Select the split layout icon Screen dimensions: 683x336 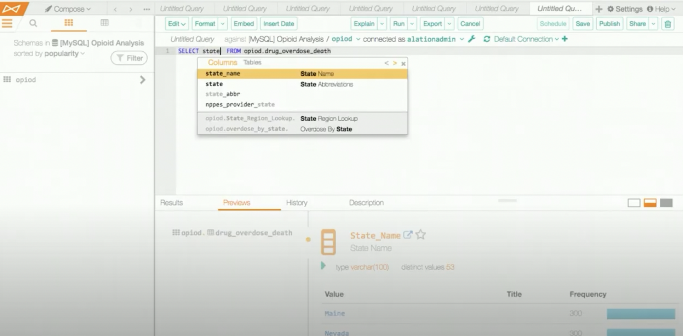[x=650, y=203]
